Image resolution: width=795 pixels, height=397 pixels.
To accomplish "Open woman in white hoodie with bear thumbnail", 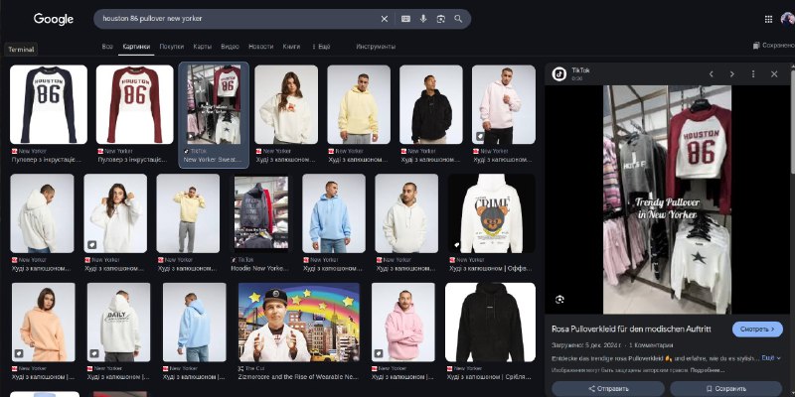I will click(286, 104).
